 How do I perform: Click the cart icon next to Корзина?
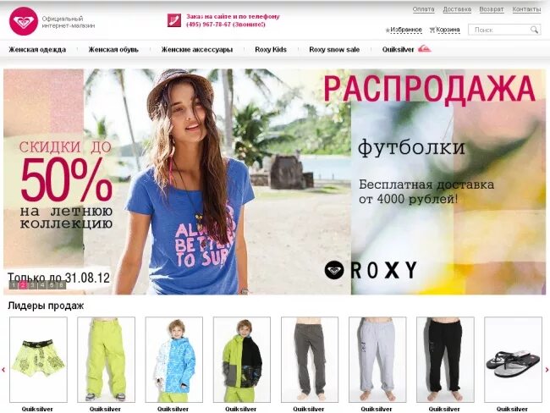point(432,30)
